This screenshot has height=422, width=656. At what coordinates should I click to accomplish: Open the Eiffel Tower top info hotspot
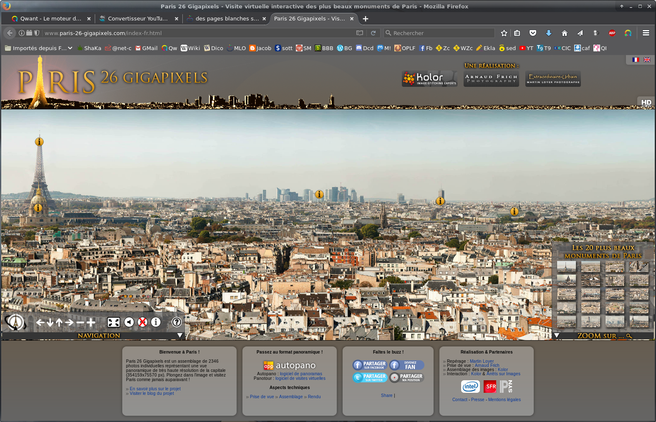(x=39, y=142)
